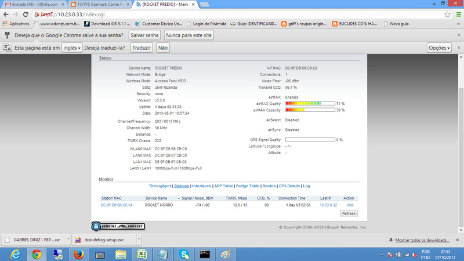
Task: Reload the page with the refresh icon
Action: click(x=26, y=14)
